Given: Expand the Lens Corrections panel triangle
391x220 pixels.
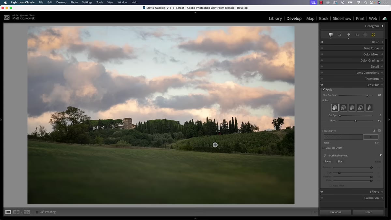Looking at the screenshot, I should (382, 73).
